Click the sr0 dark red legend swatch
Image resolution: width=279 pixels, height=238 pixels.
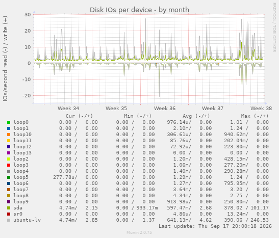9,214
